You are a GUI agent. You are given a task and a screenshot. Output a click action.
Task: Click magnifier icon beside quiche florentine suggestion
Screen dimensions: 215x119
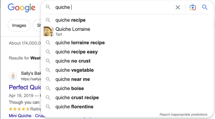tap(48, 107)
